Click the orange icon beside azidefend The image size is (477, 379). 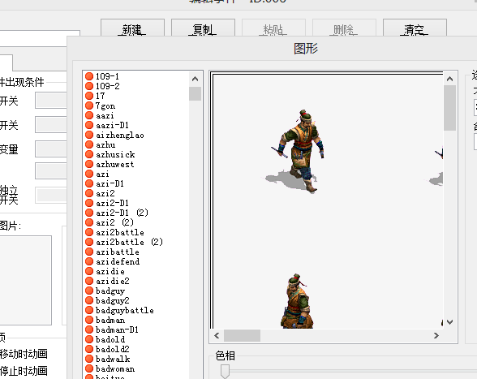(x=89, y=261)
